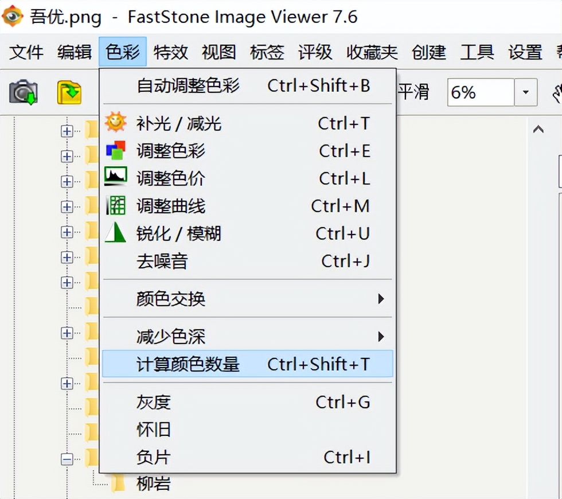
Task: Click the histogram icon for 调整色价
Action: tap(116, 178)
